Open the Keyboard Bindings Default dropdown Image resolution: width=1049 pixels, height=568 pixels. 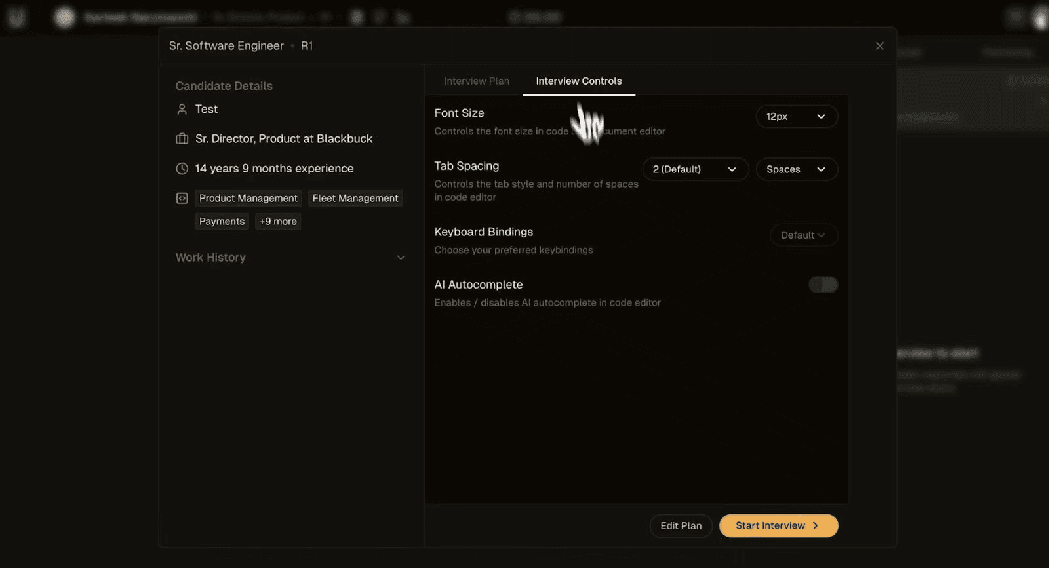pos(804,235)
